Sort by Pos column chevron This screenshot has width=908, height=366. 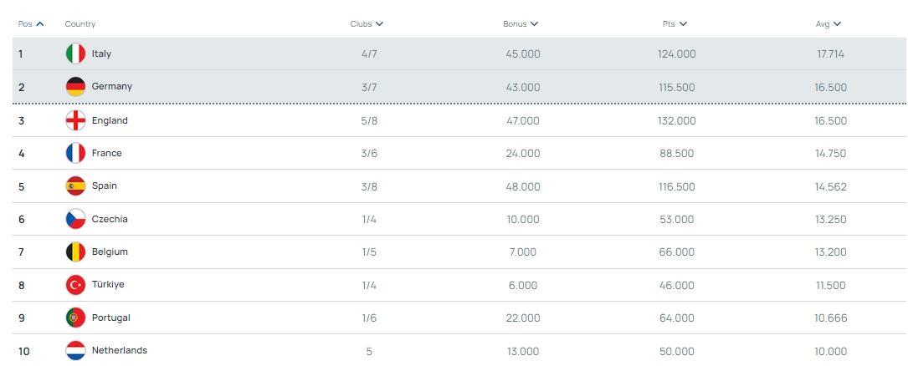pos(39,24)
